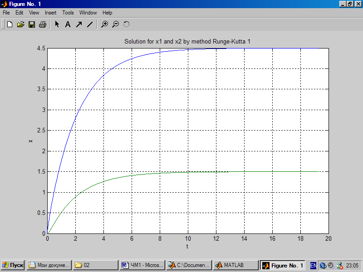The height and width of the screenshot is (272, 363).
Task: Switch to the MATLAB taskbar button
Action: click(x=235, y=265)
